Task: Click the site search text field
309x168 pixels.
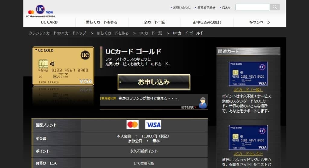Action: click(x=252, y=7)
